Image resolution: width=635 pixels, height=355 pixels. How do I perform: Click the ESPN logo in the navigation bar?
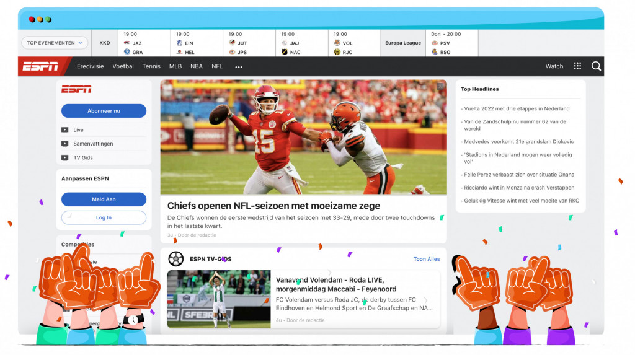click(x=40, y=66)
